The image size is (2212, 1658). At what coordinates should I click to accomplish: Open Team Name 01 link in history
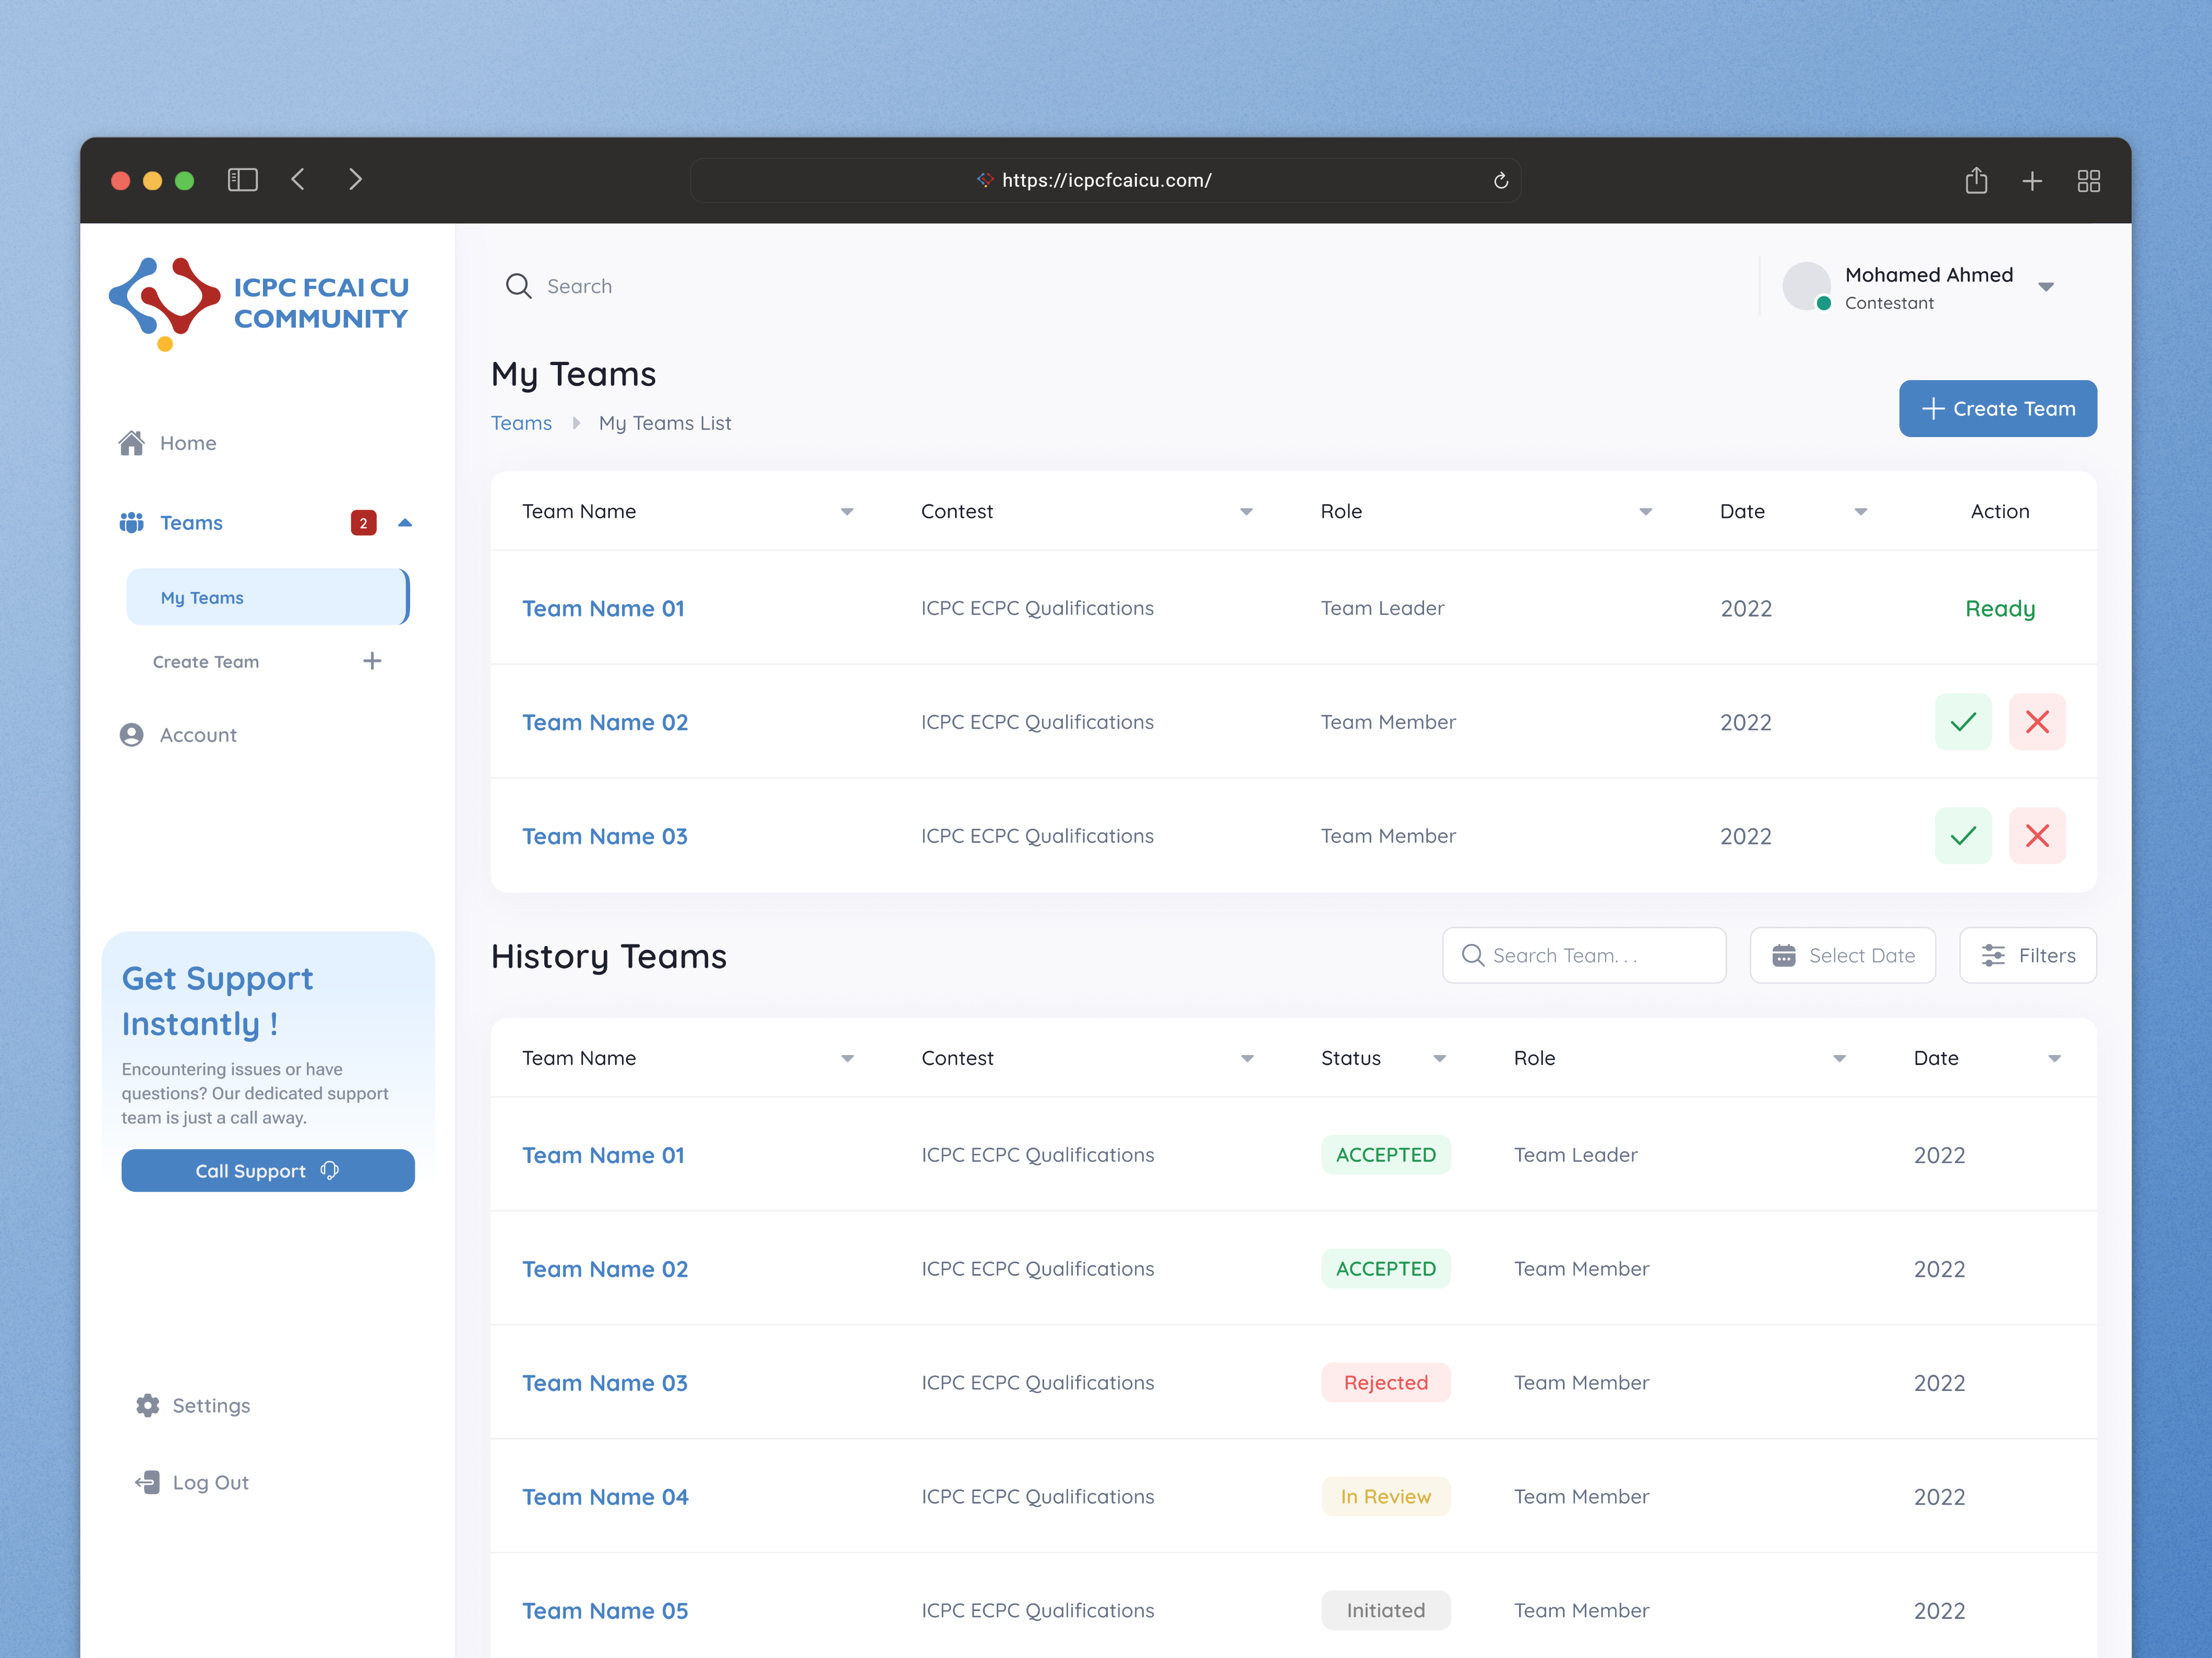point(603,1154)
